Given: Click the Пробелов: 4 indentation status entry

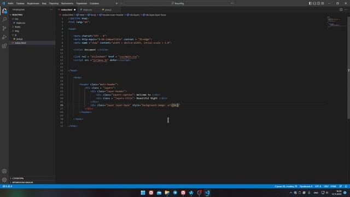Looking at the screenshot, I should [306, 186].
